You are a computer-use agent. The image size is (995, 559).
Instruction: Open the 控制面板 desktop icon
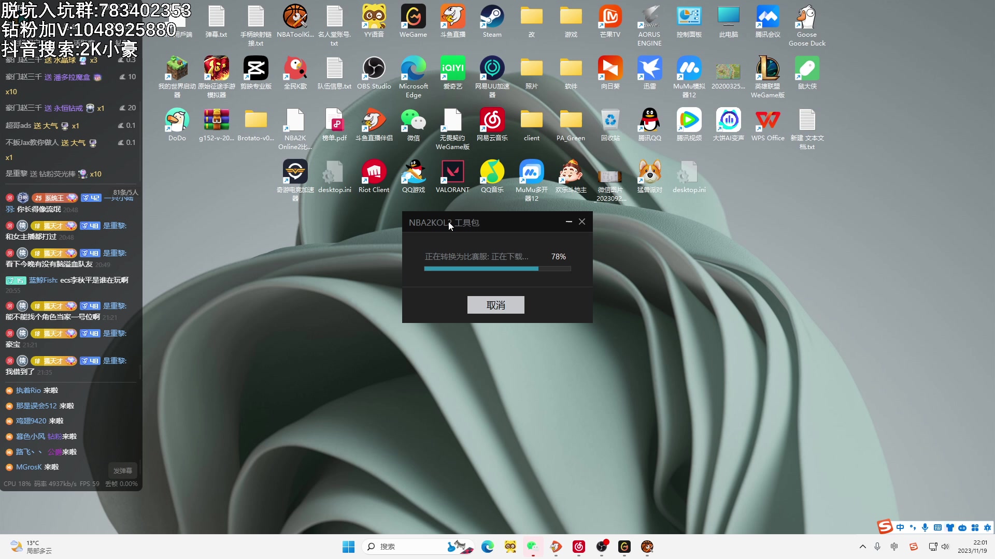[x=689, y=22]
